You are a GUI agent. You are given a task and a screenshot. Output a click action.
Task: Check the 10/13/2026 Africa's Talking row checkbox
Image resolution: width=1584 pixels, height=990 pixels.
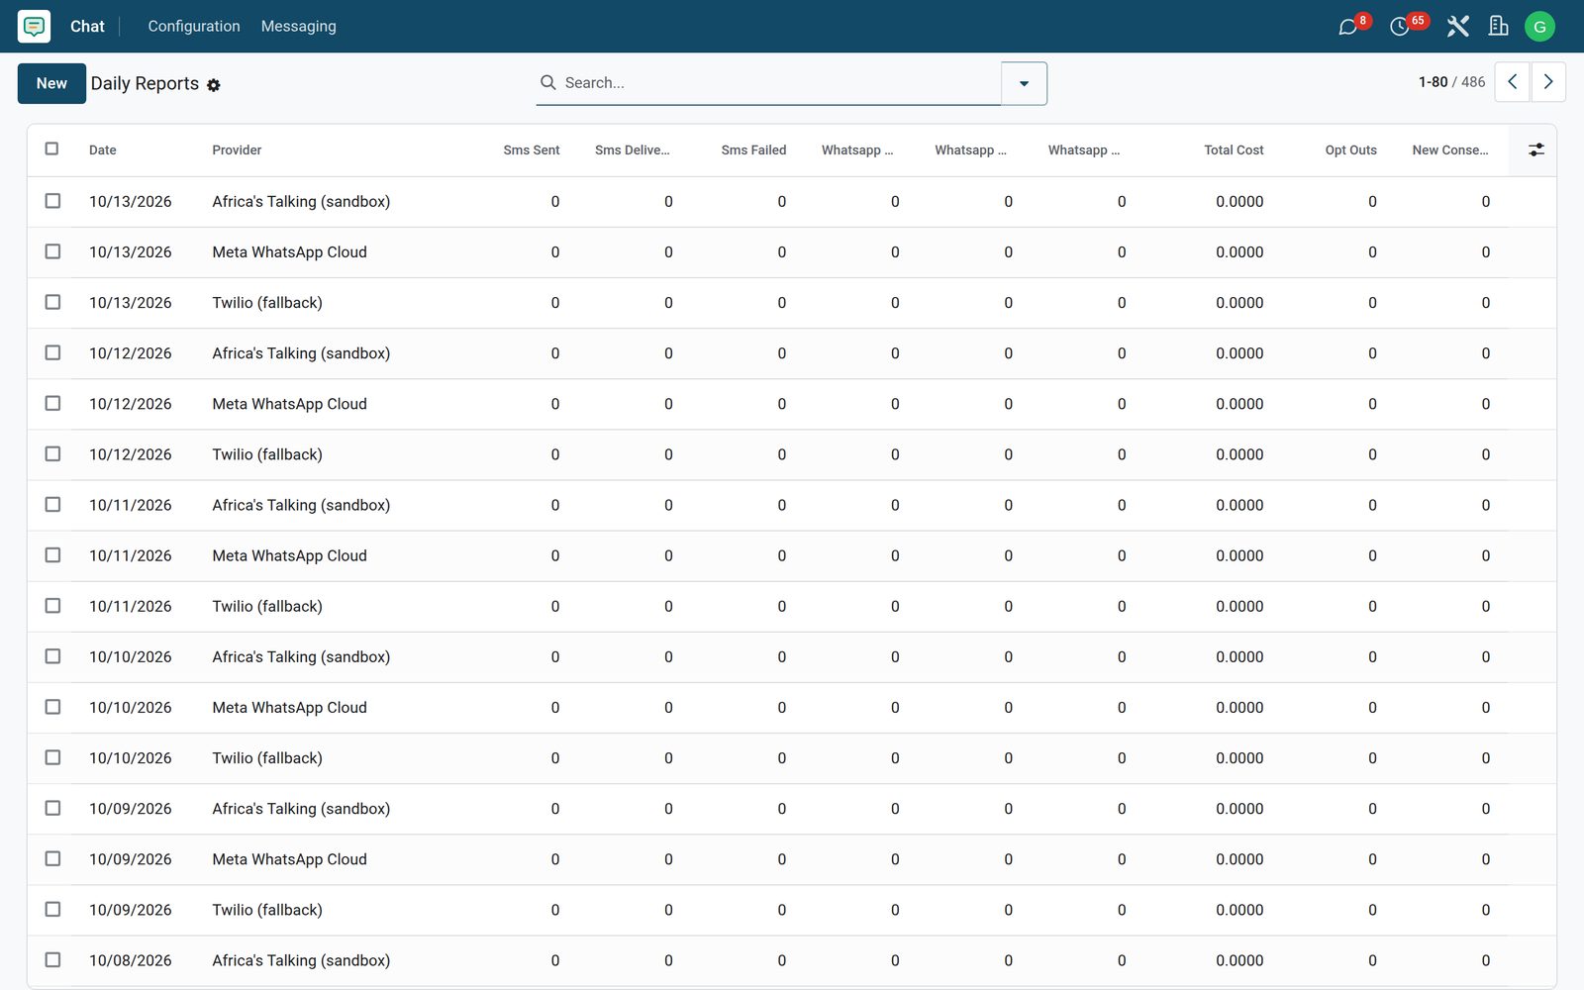(x=52, y=201)
